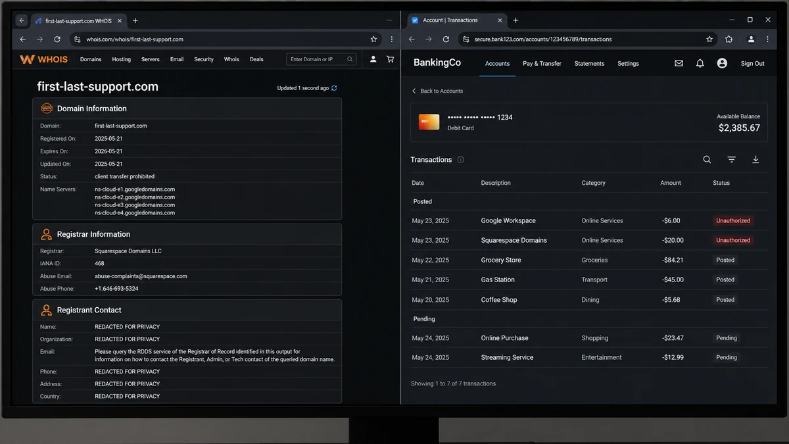The width and height of the screenshot is (789, 444).
Task: Click the info icon next to Transactions
Action: pos(460,160)
